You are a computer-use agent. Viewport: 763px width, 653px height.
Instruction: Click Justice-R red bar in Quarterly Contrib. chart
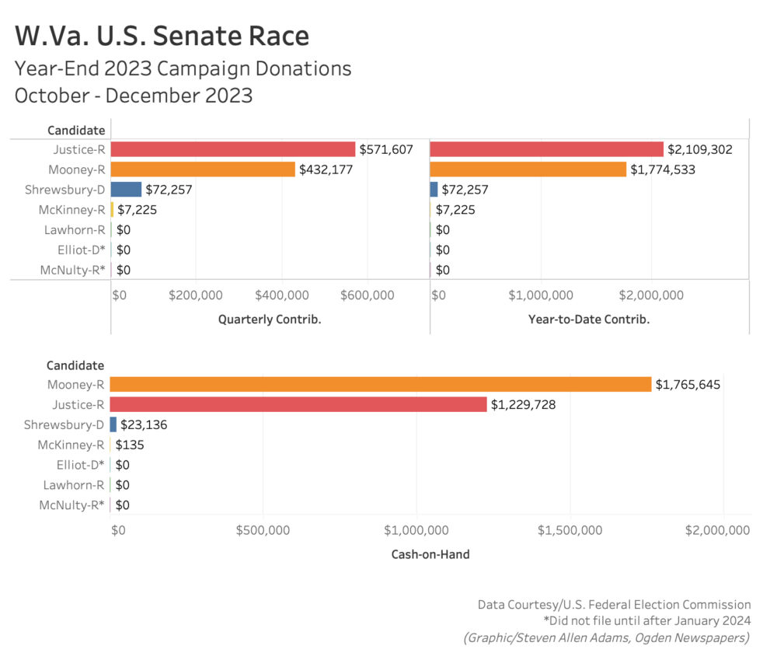click(233, 149)
